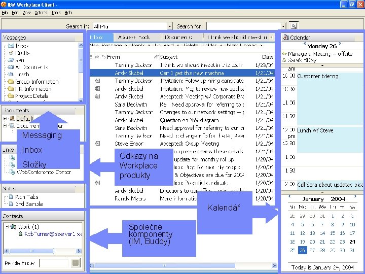Open the Tools menu
This screenshot has height=274, width=365.
point(56,13)
